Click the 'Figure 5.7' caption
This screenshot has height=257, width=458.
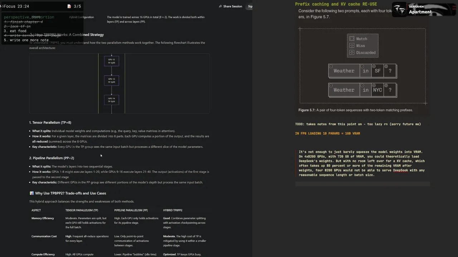pos(356,110)
